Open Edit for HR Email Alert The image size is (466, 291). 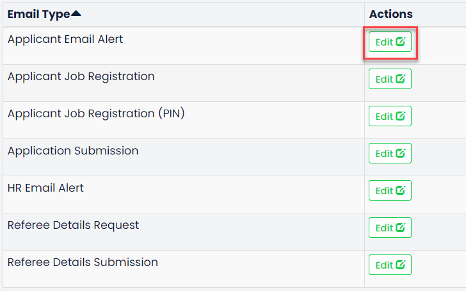(390, 190)
